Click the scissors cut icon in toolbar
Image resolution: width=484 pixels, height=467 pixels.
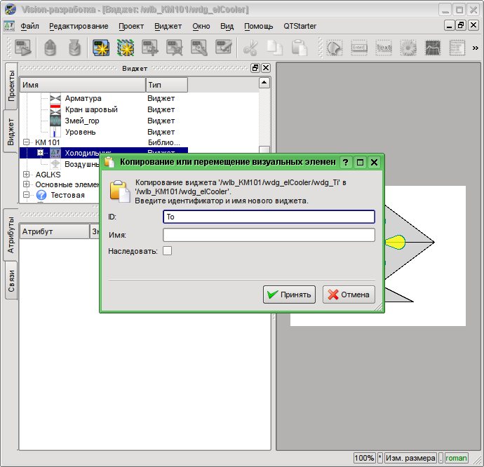pyautogui.click(x=250, y=48)
